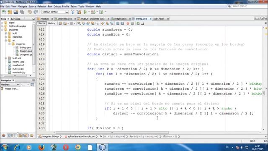Switch to the Imagen.java editor tab
Image resolution: width=268 pixels, height=151 pixels.
pyautogui.click(x=120, y=18)
